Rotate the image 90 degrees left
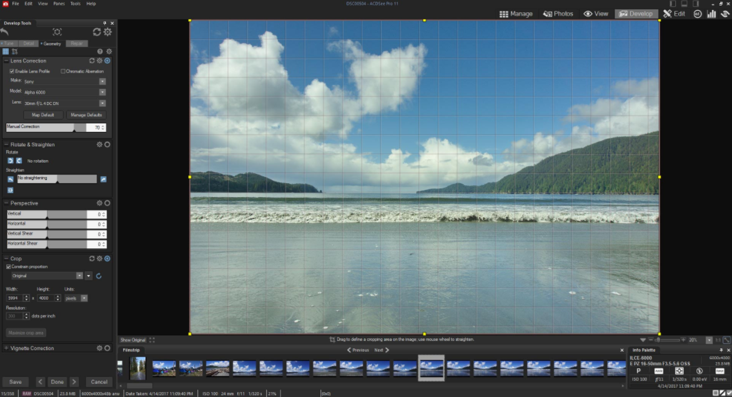732x397 pixels. pyautogui.click(x=10, y=161)
